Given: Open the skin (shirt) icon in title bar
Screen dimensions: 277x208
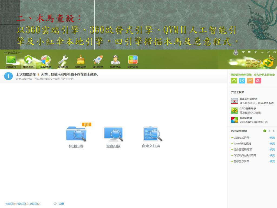Looking at the screenshot, I should coord(243,52).
